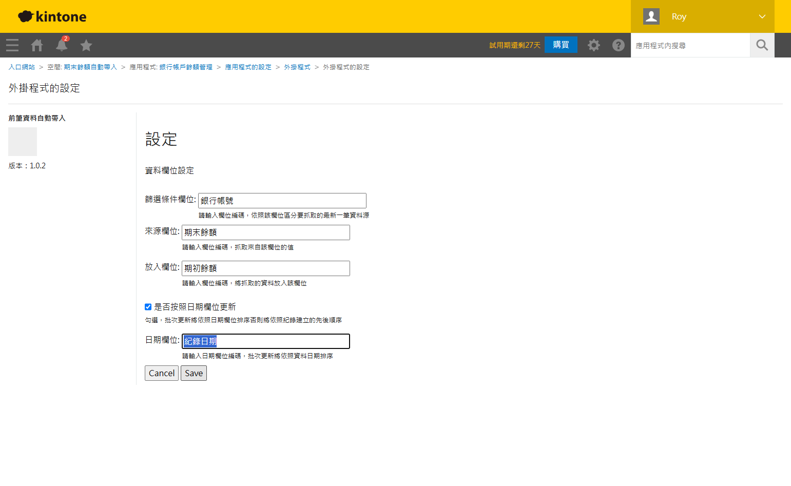791x486 pixels.
Task: Open the notifications bell
Action: [62, 45]
